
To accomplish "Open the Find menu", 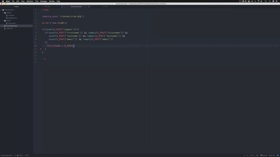I will click(x=37, y=1).
